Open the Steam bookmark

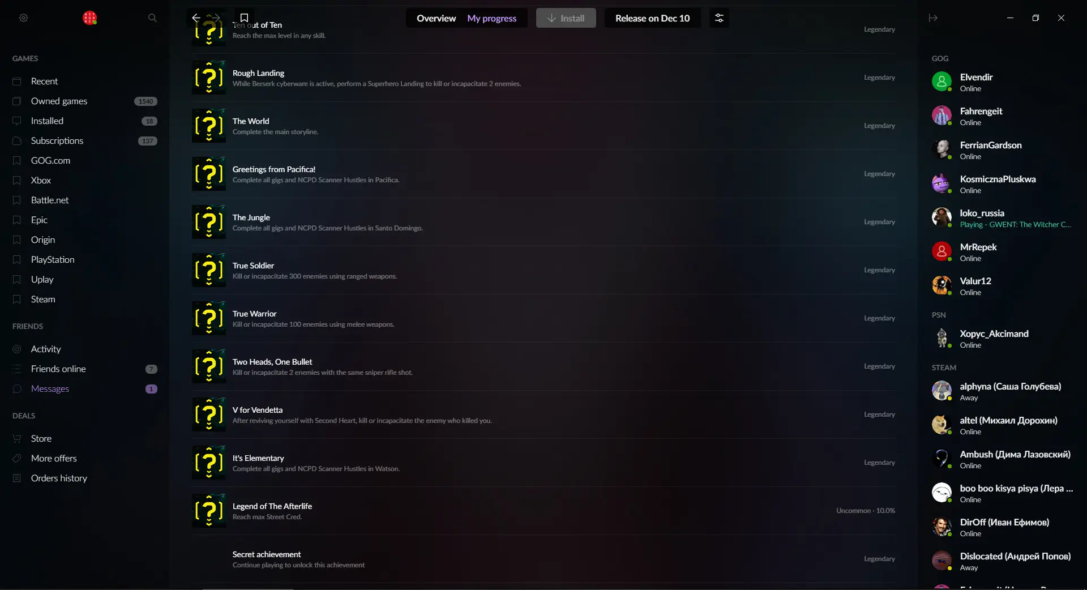[x=43, y=299]
